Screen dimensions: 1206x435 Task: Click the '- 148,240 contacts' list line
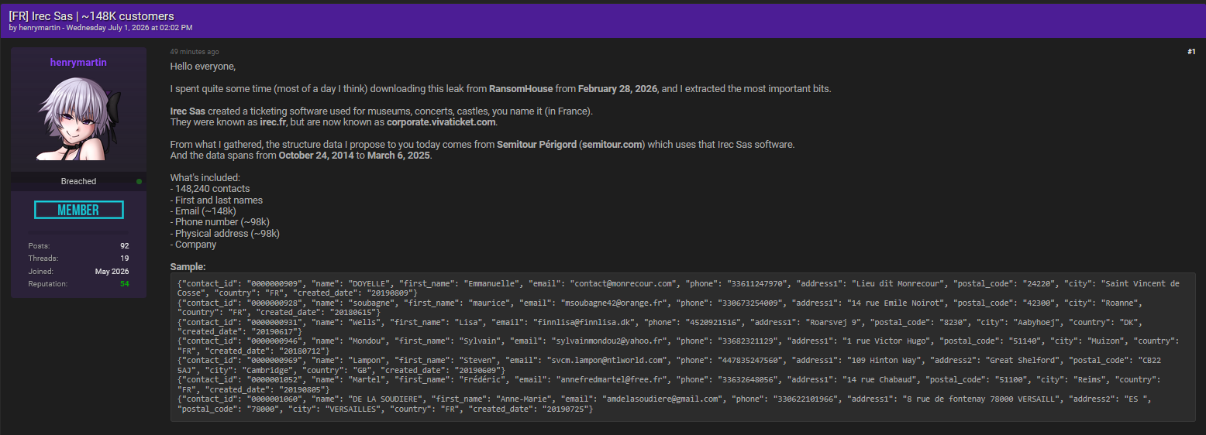point(210,189)
